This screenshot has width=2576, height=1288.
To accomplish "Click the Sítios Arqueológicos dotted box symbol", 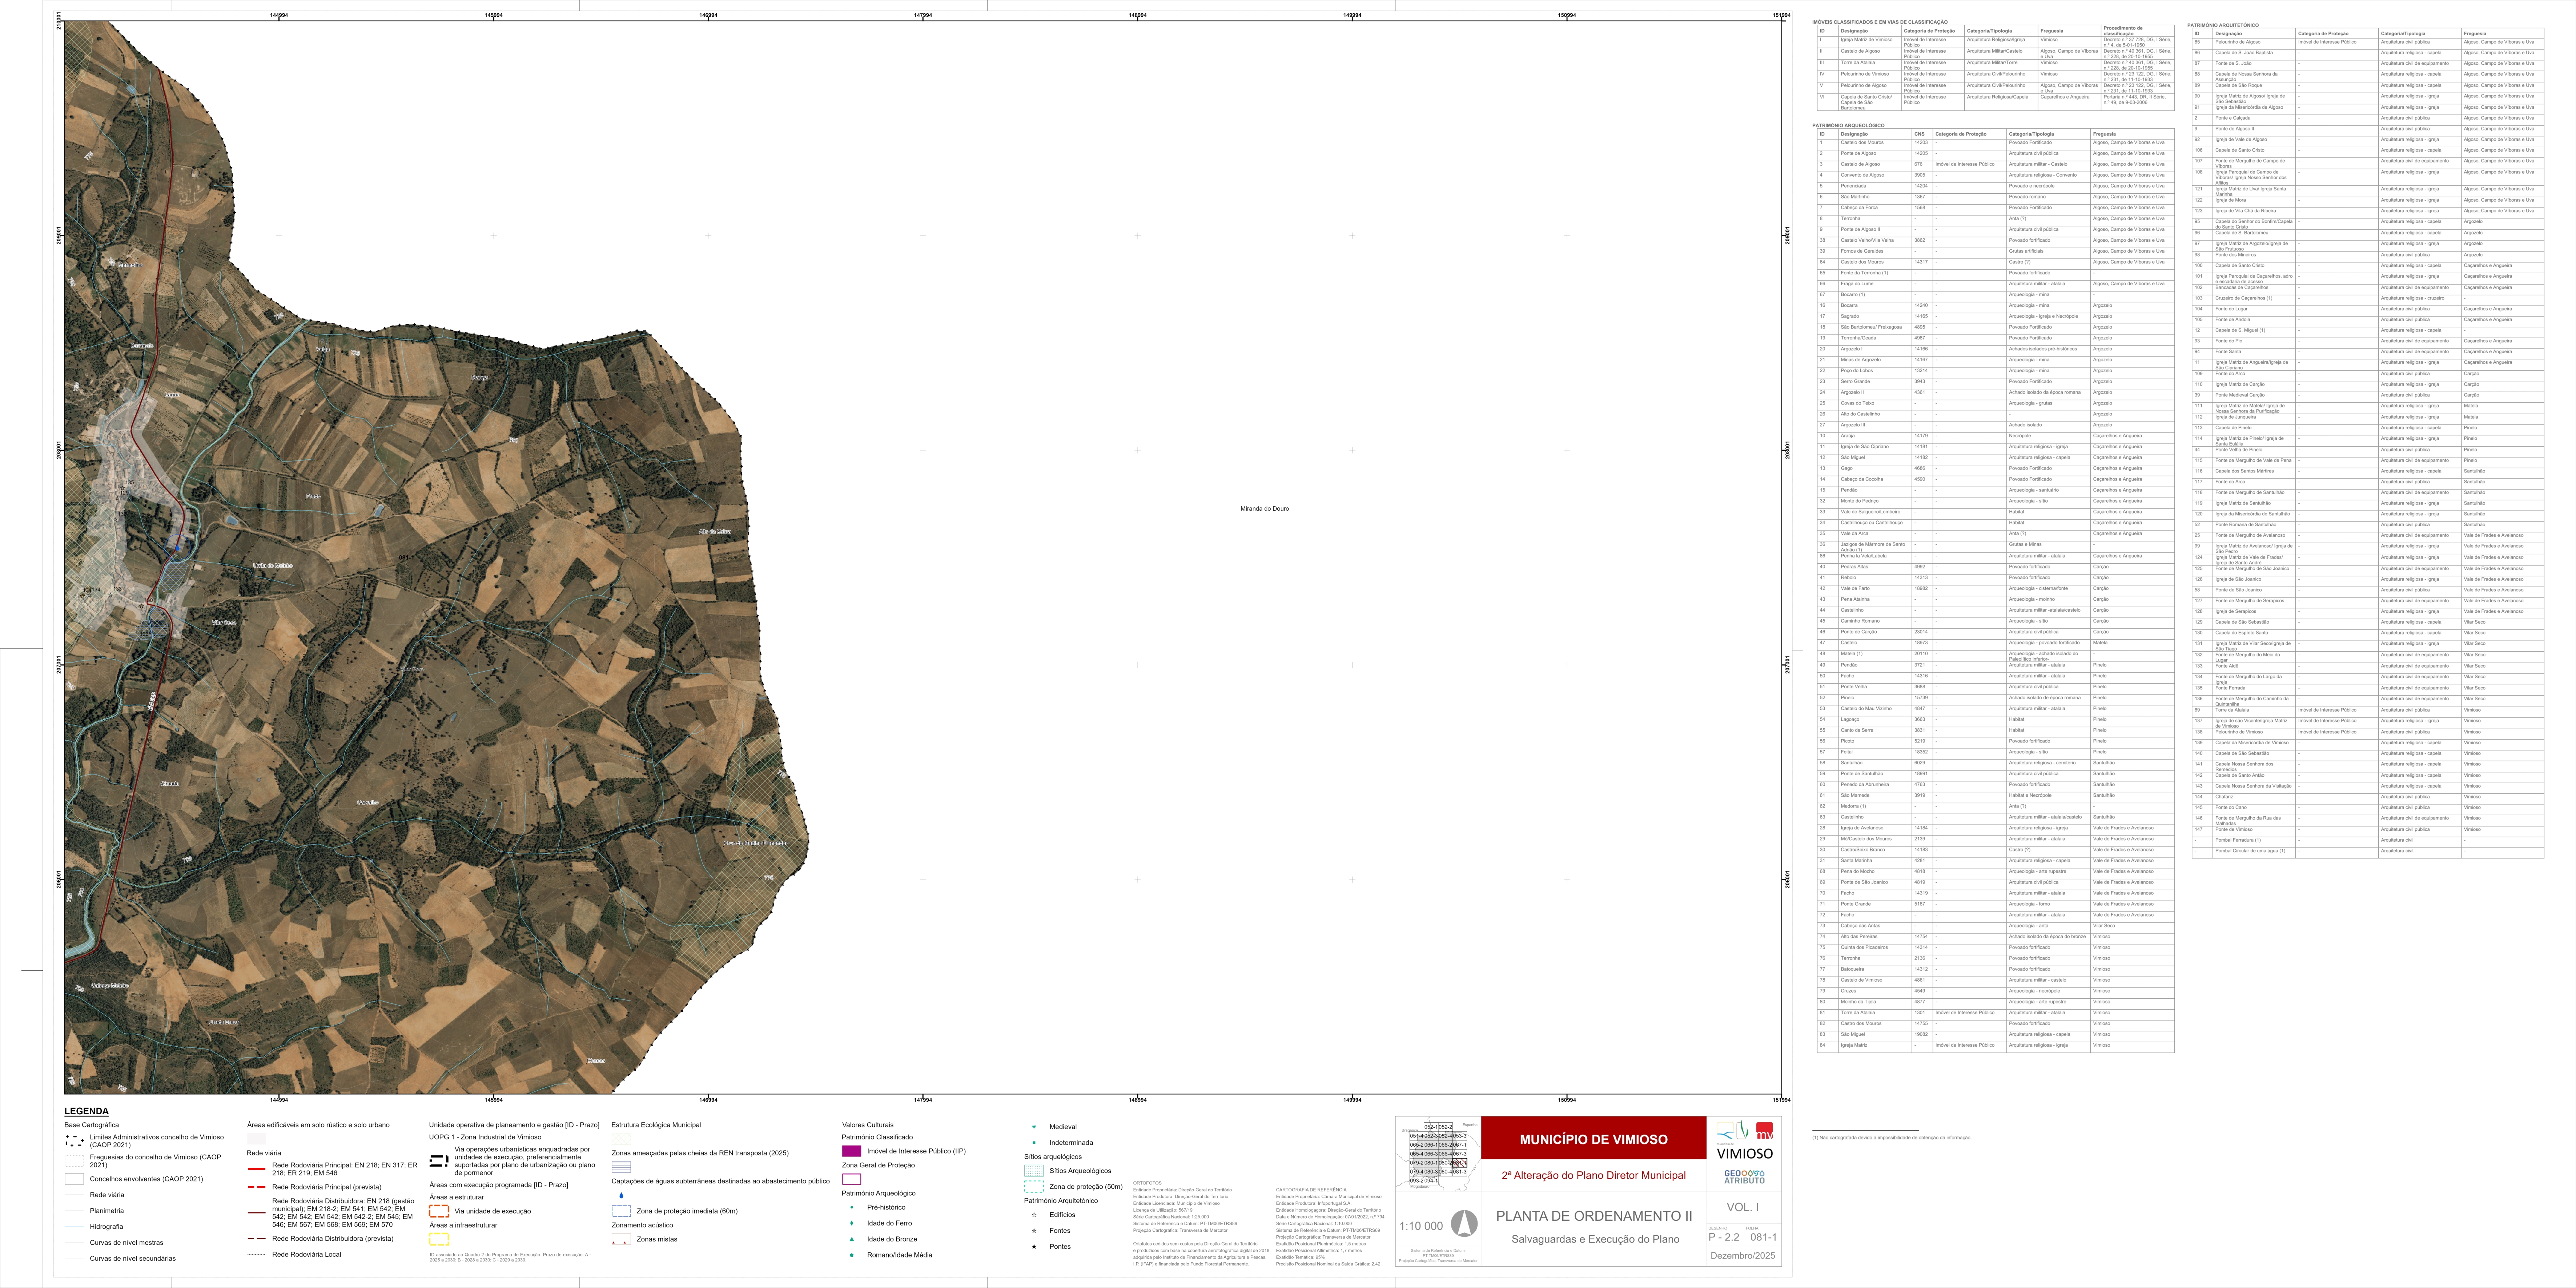I will tap(1034, 1171).
